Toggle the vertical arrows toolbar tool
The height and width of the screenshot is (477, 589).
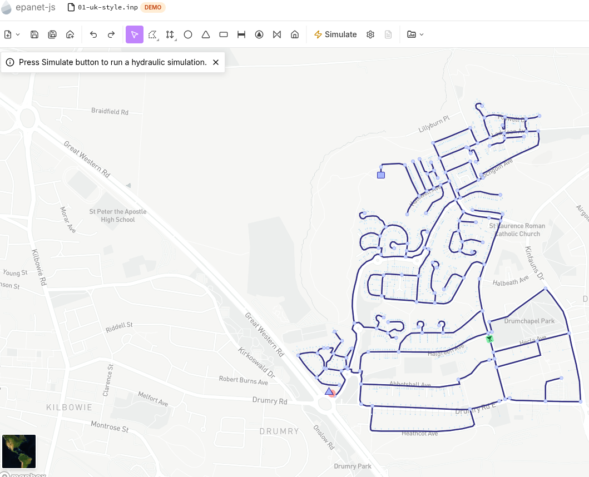pos(170,34)
